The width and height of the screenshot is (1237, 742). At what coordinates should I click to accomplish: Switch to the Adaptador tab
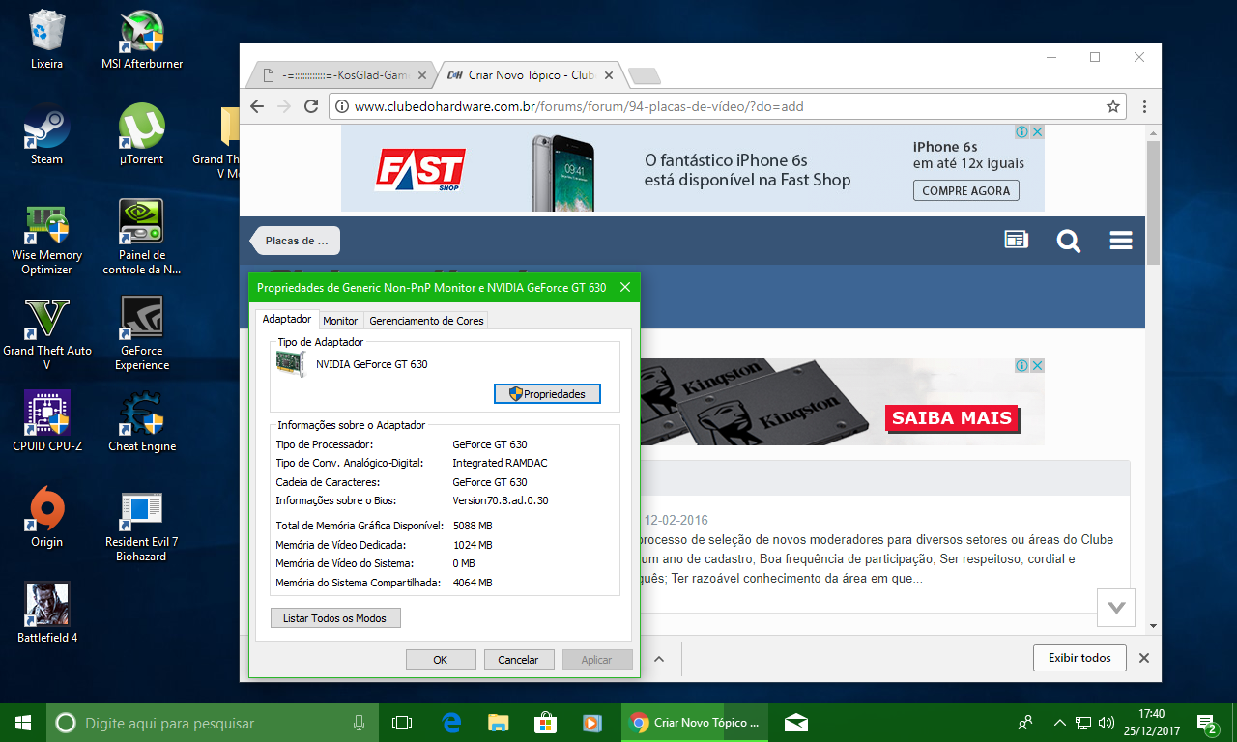287,320
